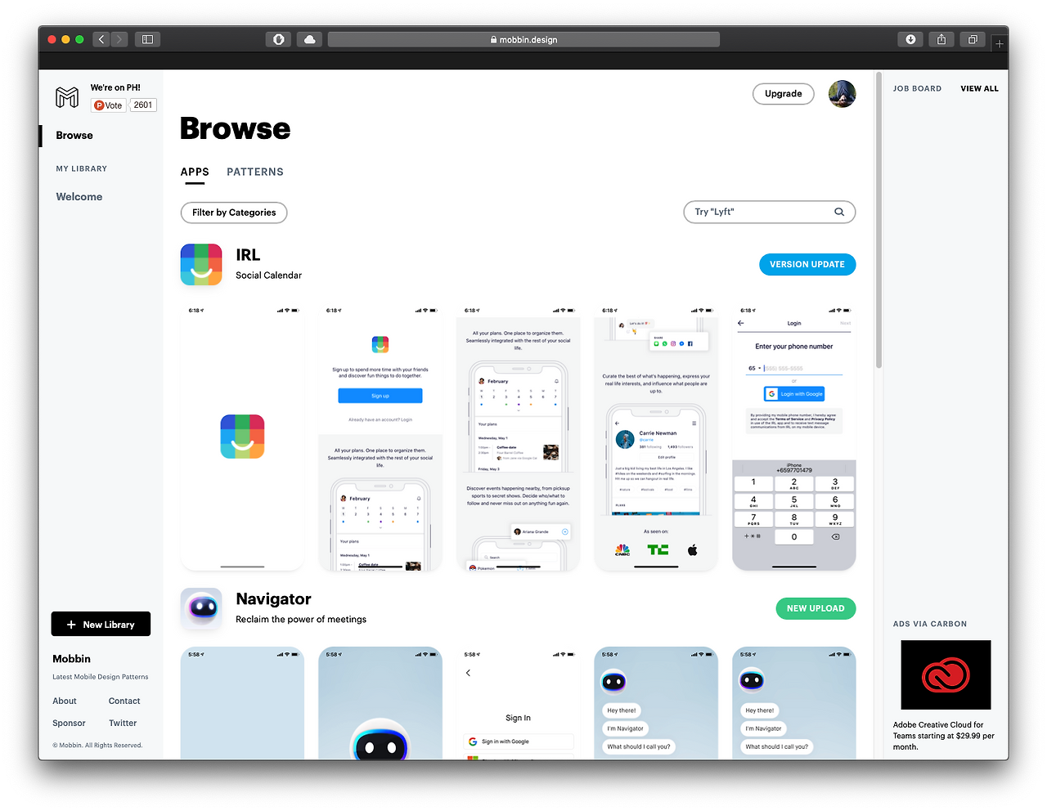The image size is (1047, 811).
Task: Click the Upgrade button
Action: [783, 94]
